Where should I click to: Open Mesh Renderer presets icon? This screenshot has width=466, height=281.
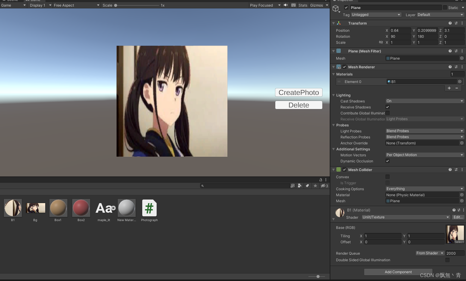tap(456, 67)
